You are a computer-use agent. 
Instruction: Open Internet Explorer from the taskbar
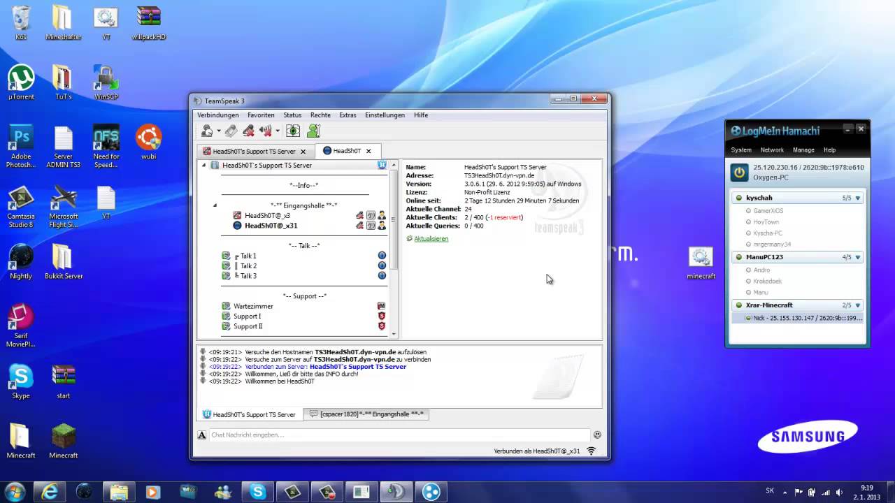coord(50,492)
